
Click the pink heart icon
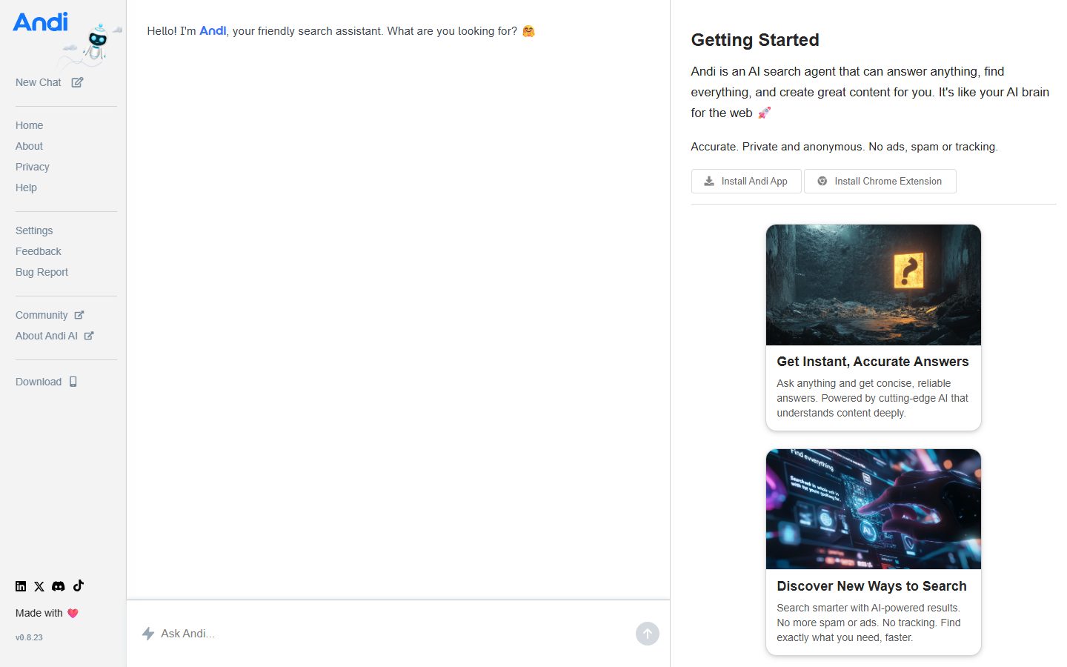[73, 613]
